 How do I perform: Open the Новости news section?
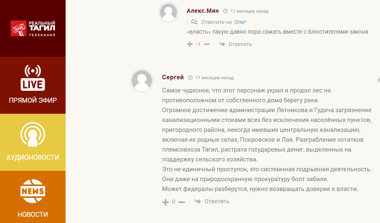click(33, 197)
